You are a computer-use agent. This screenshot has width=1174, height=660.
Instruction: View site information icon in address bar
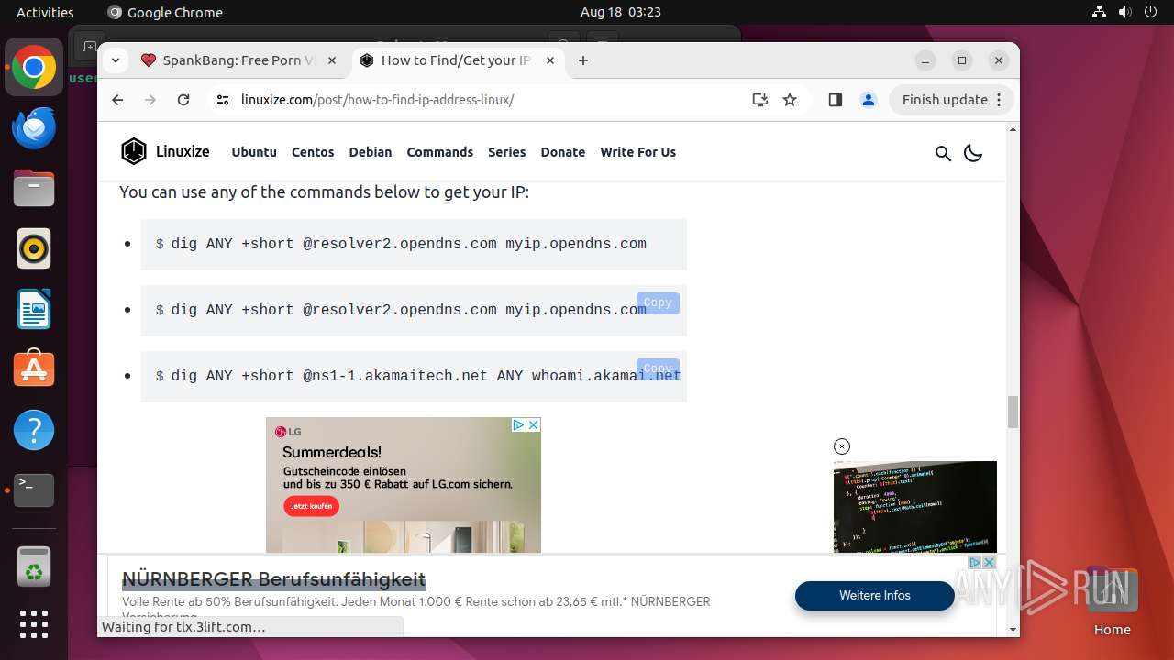(222, 100)
